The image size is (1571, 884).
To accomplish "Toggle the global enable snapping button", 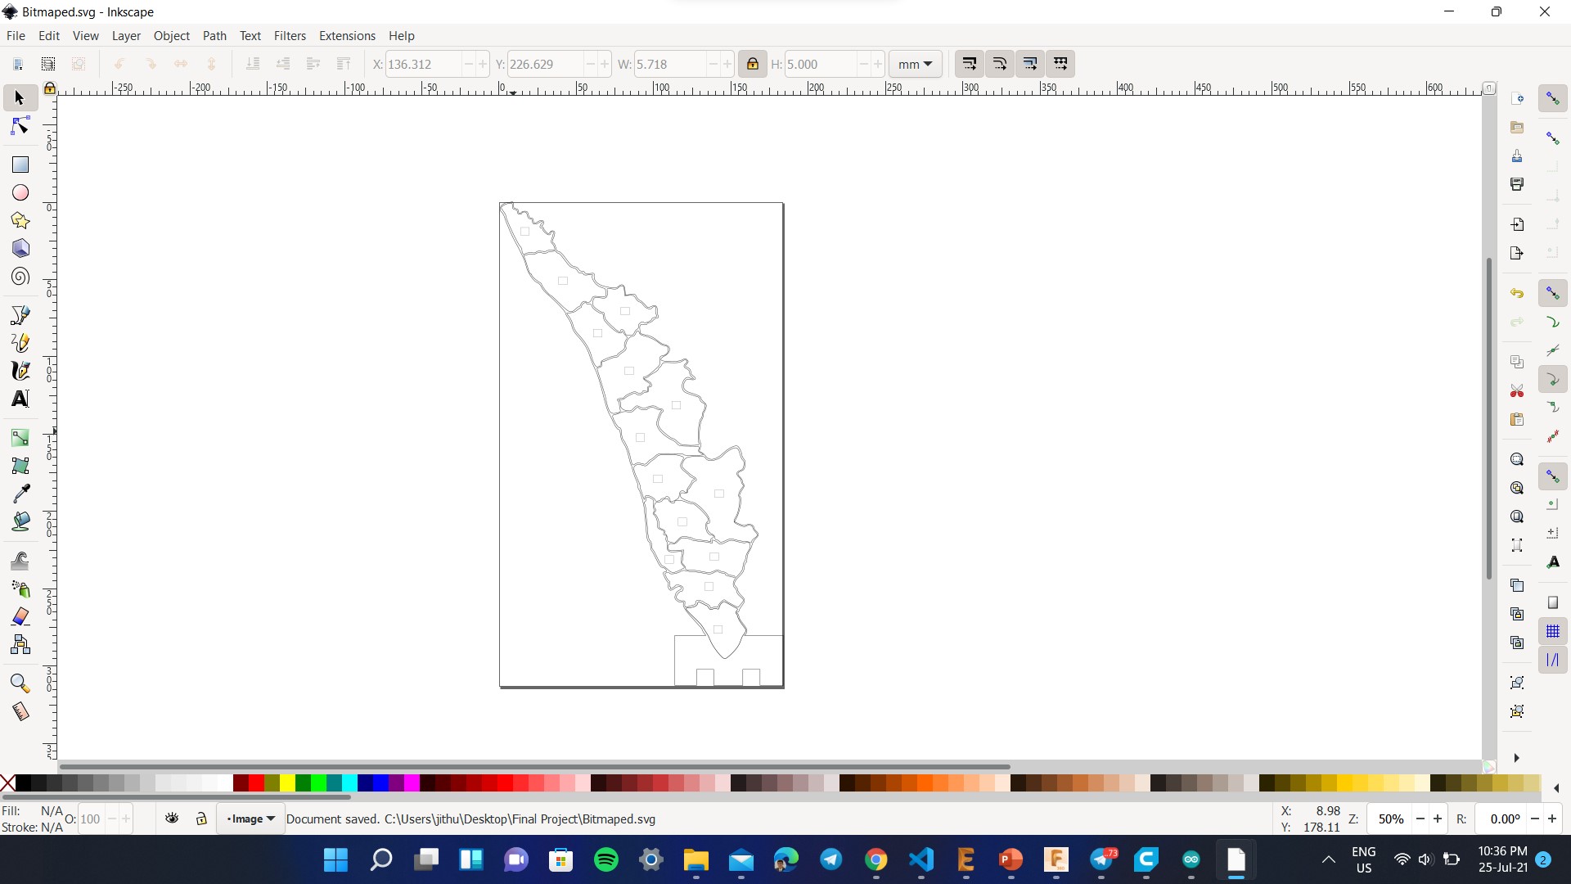I will 1553,98.
